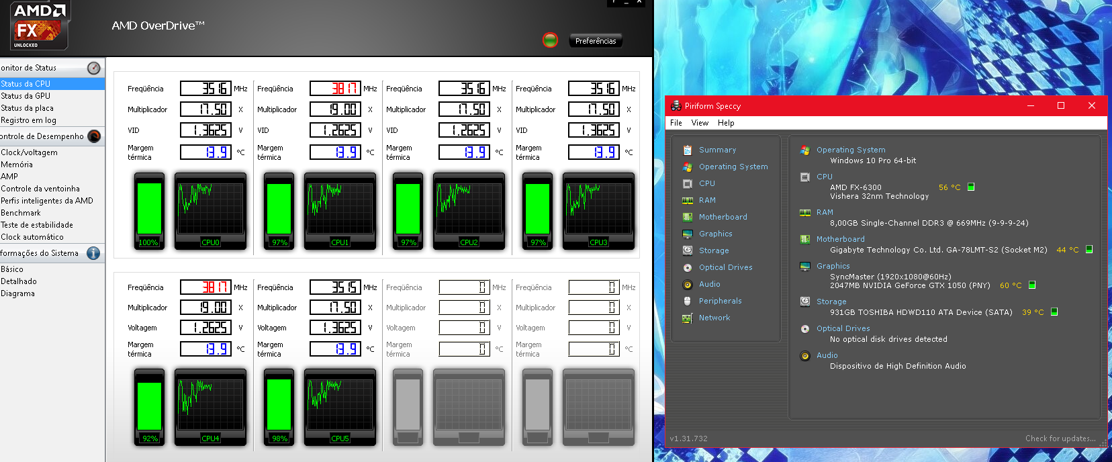Click the CPU4 usage bar showing 92%
The width and height of the screenshot is (1112, 462).
149,408
